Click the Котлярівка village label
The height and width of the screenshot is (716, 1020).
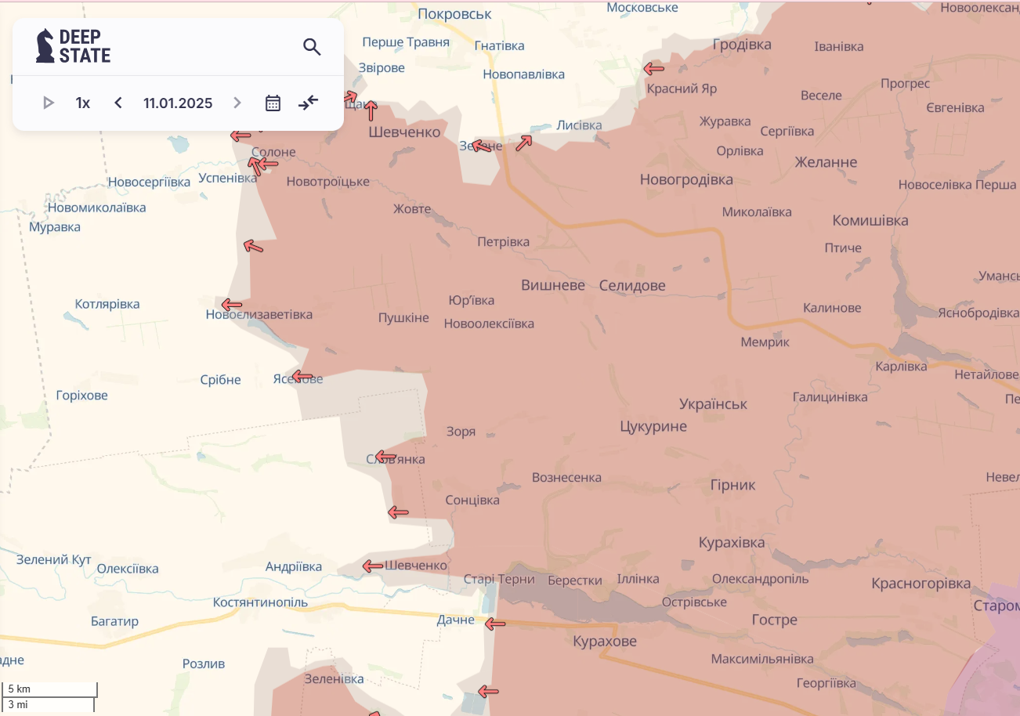point(107,304)
